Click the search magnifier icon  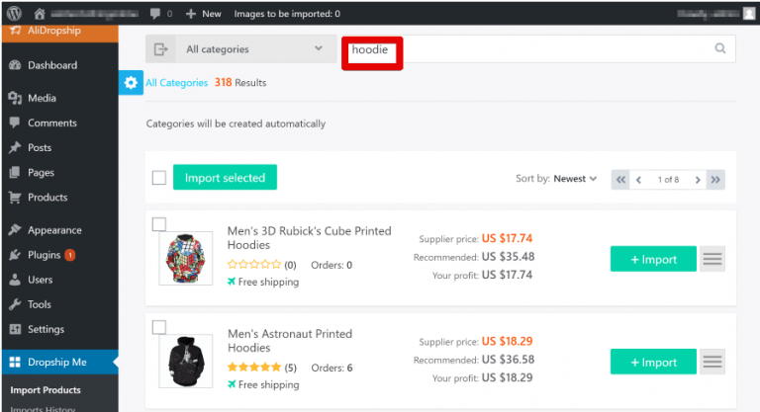point(720,48)
